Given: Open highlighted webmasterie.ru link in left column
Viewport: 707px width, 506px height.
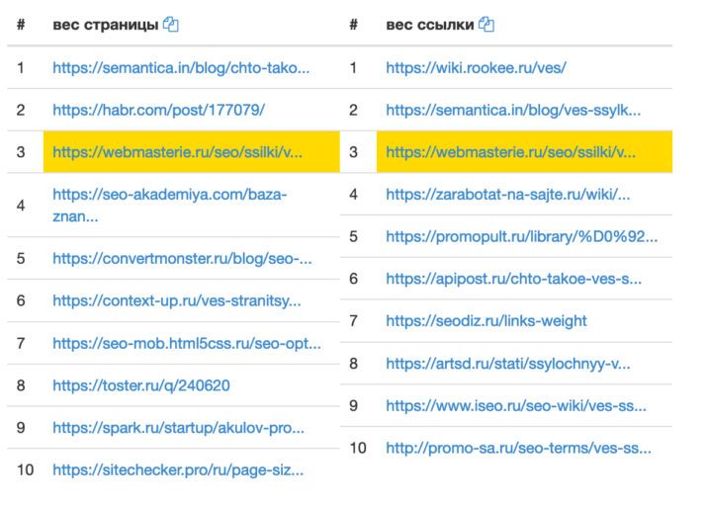Looking at the screenshot, I should (177, 152).
